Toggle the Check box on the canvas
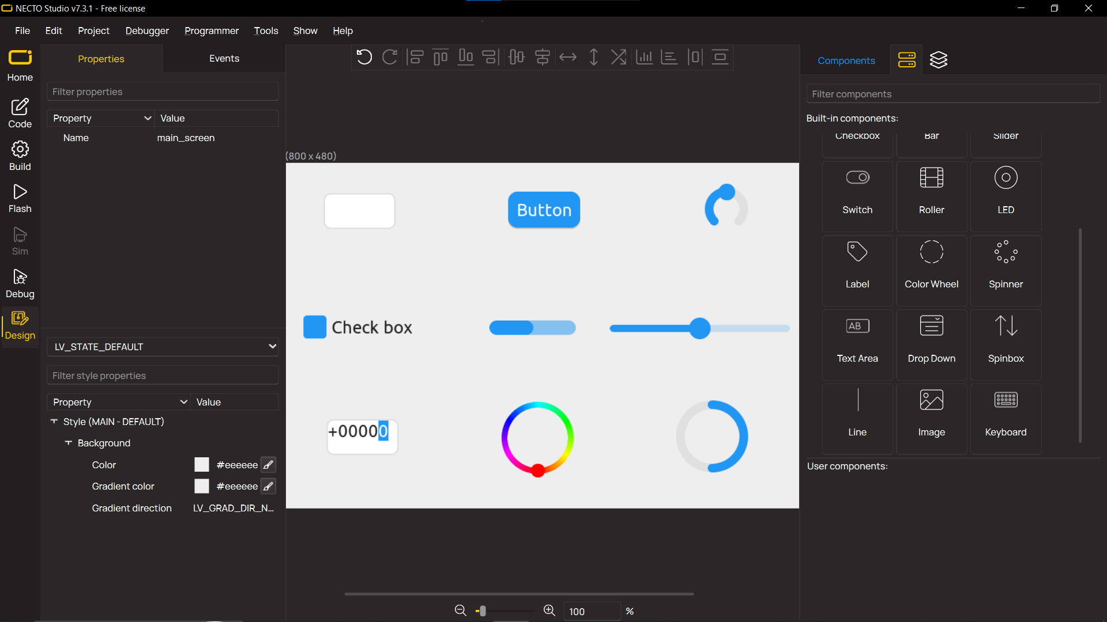 pos(315,327)
